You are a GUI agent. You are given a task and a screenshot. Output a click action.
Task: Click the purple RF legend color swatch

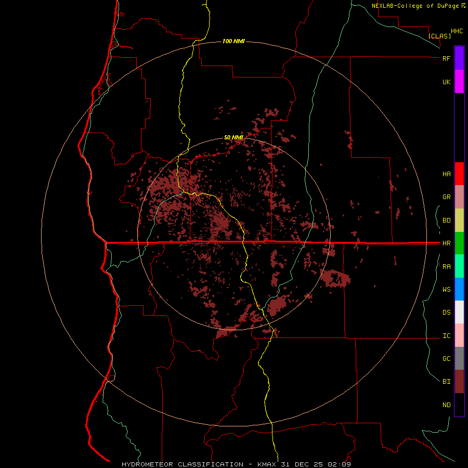coord(459,58)
